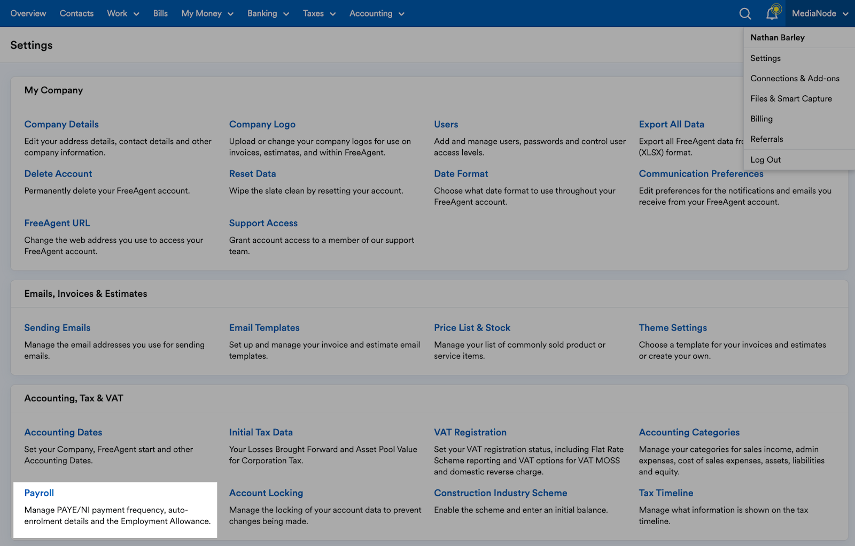Open the Reset Data link
This screenshot has height=546, width=855.
click(252, 174)
